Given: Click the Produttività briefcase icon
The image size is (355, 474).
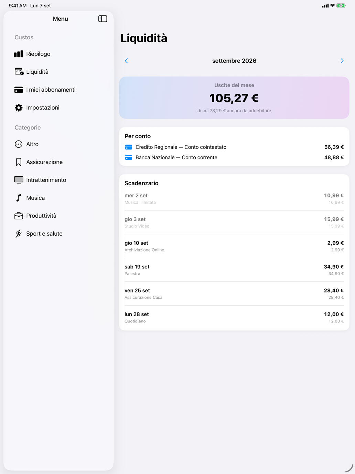Looking at the screenshot, I should pos(19,216).
